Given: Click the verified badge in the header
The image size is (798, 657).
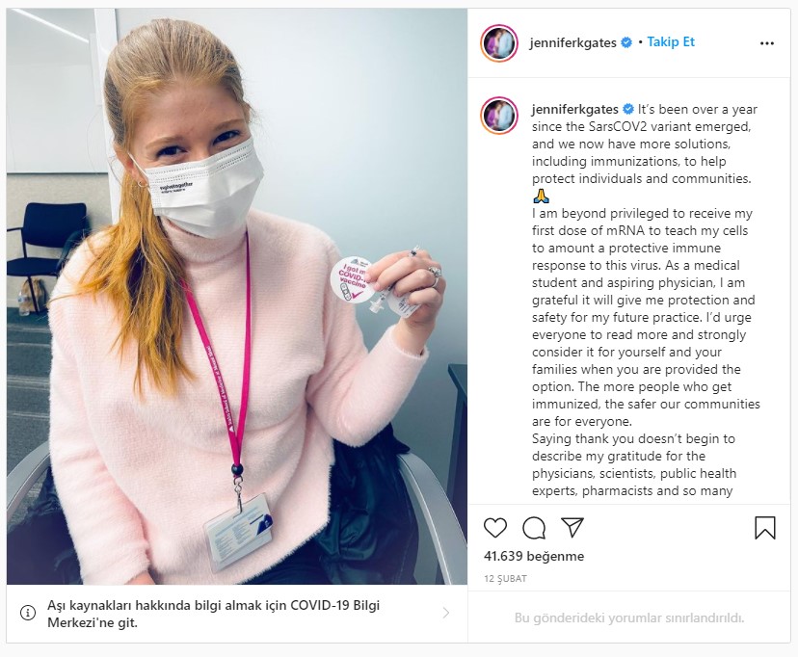Looking at the screenshot, I should [627, 42].
